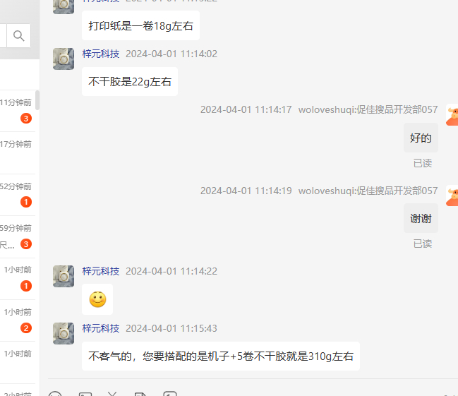Open 梓元科技 name link at 11:15:43

click(x=101, y=328)
